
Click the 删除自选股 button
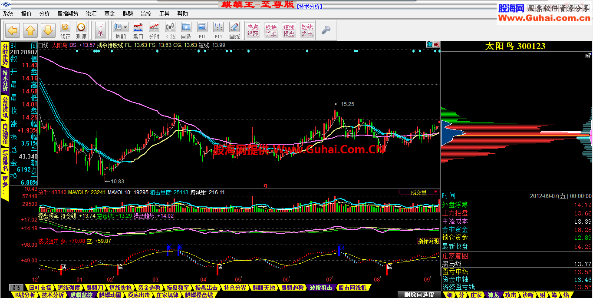(x=419, y=295)
